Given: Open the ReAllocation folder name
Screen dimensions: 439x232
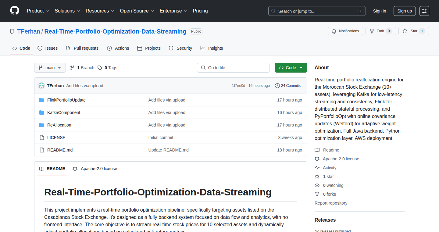Looking at the screenshot, I should pos(59,125).
